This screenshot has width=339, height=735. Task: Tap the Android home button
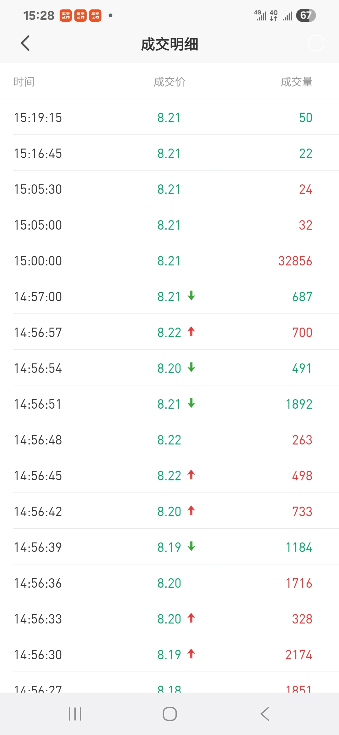click(170, 714)
